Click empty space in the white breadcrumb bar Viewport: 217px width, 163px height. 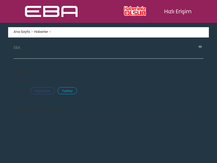[x=130, y=32]
